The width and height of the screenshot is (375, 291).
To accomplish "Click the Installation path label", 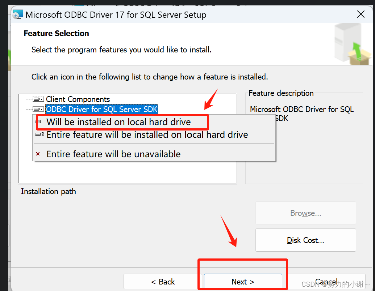I will click(48, 191).
